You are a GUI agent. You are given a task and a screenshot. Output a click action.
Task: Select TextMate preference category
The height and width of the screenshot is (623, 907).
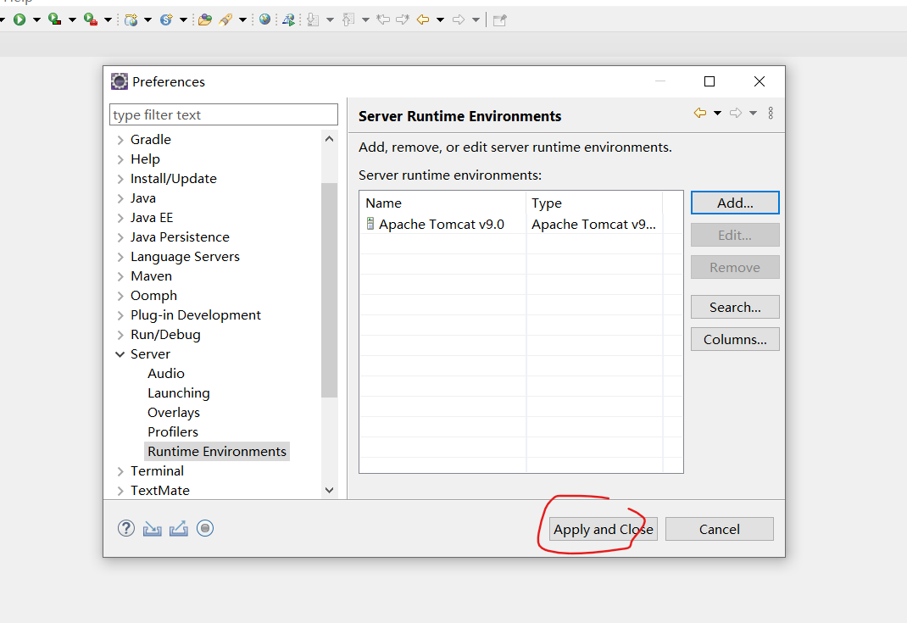click(160, 491)
